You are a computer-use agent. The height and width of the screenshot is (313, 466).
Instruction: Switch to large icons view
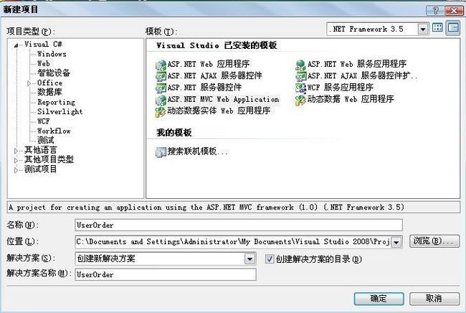[437, 28]
